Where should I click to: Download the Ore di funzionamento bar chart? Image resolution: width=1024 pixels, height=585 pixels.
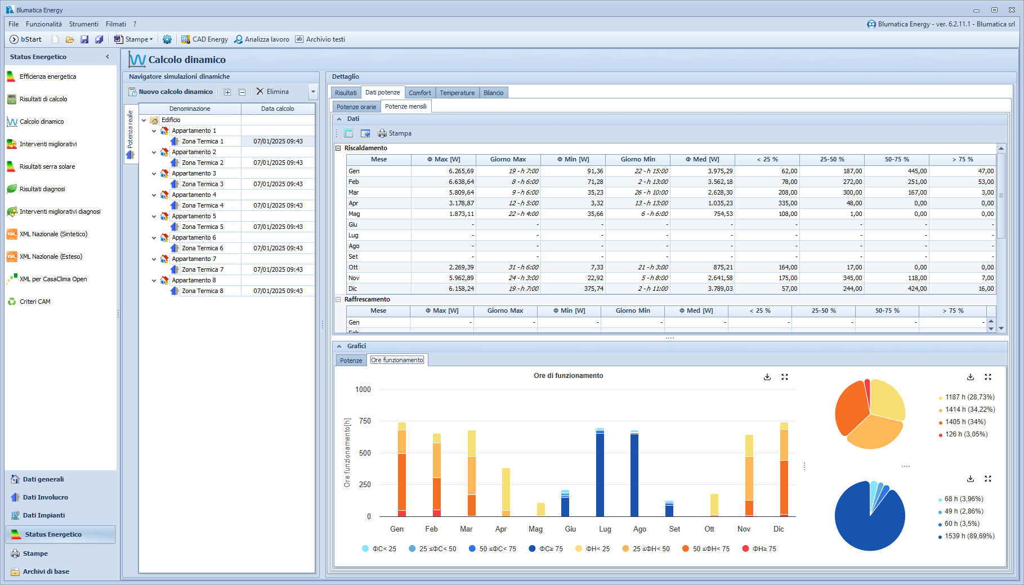click(767, 377)
